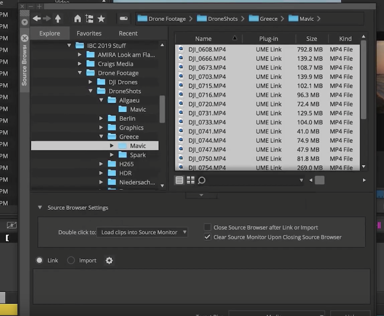Click the folder tree view icon
Viewport: 384px width, 316px height.
(x=89, y=19)
